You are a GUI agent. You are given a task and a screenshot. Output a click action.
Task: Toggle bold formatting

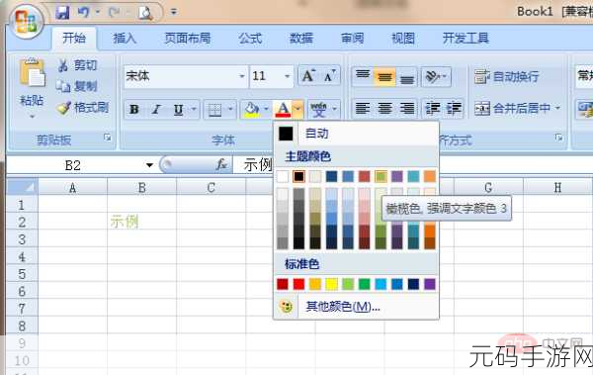click(x=133, y=110)
